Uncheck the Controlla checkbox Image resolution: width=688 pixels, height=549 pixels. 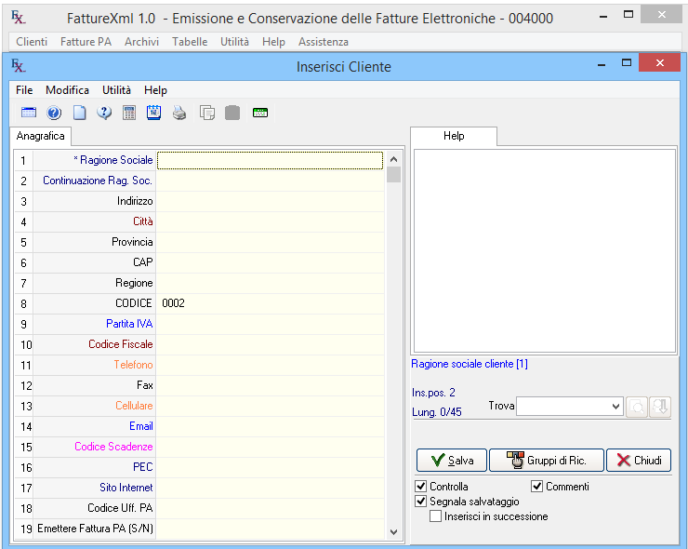(x=421, y=487)
